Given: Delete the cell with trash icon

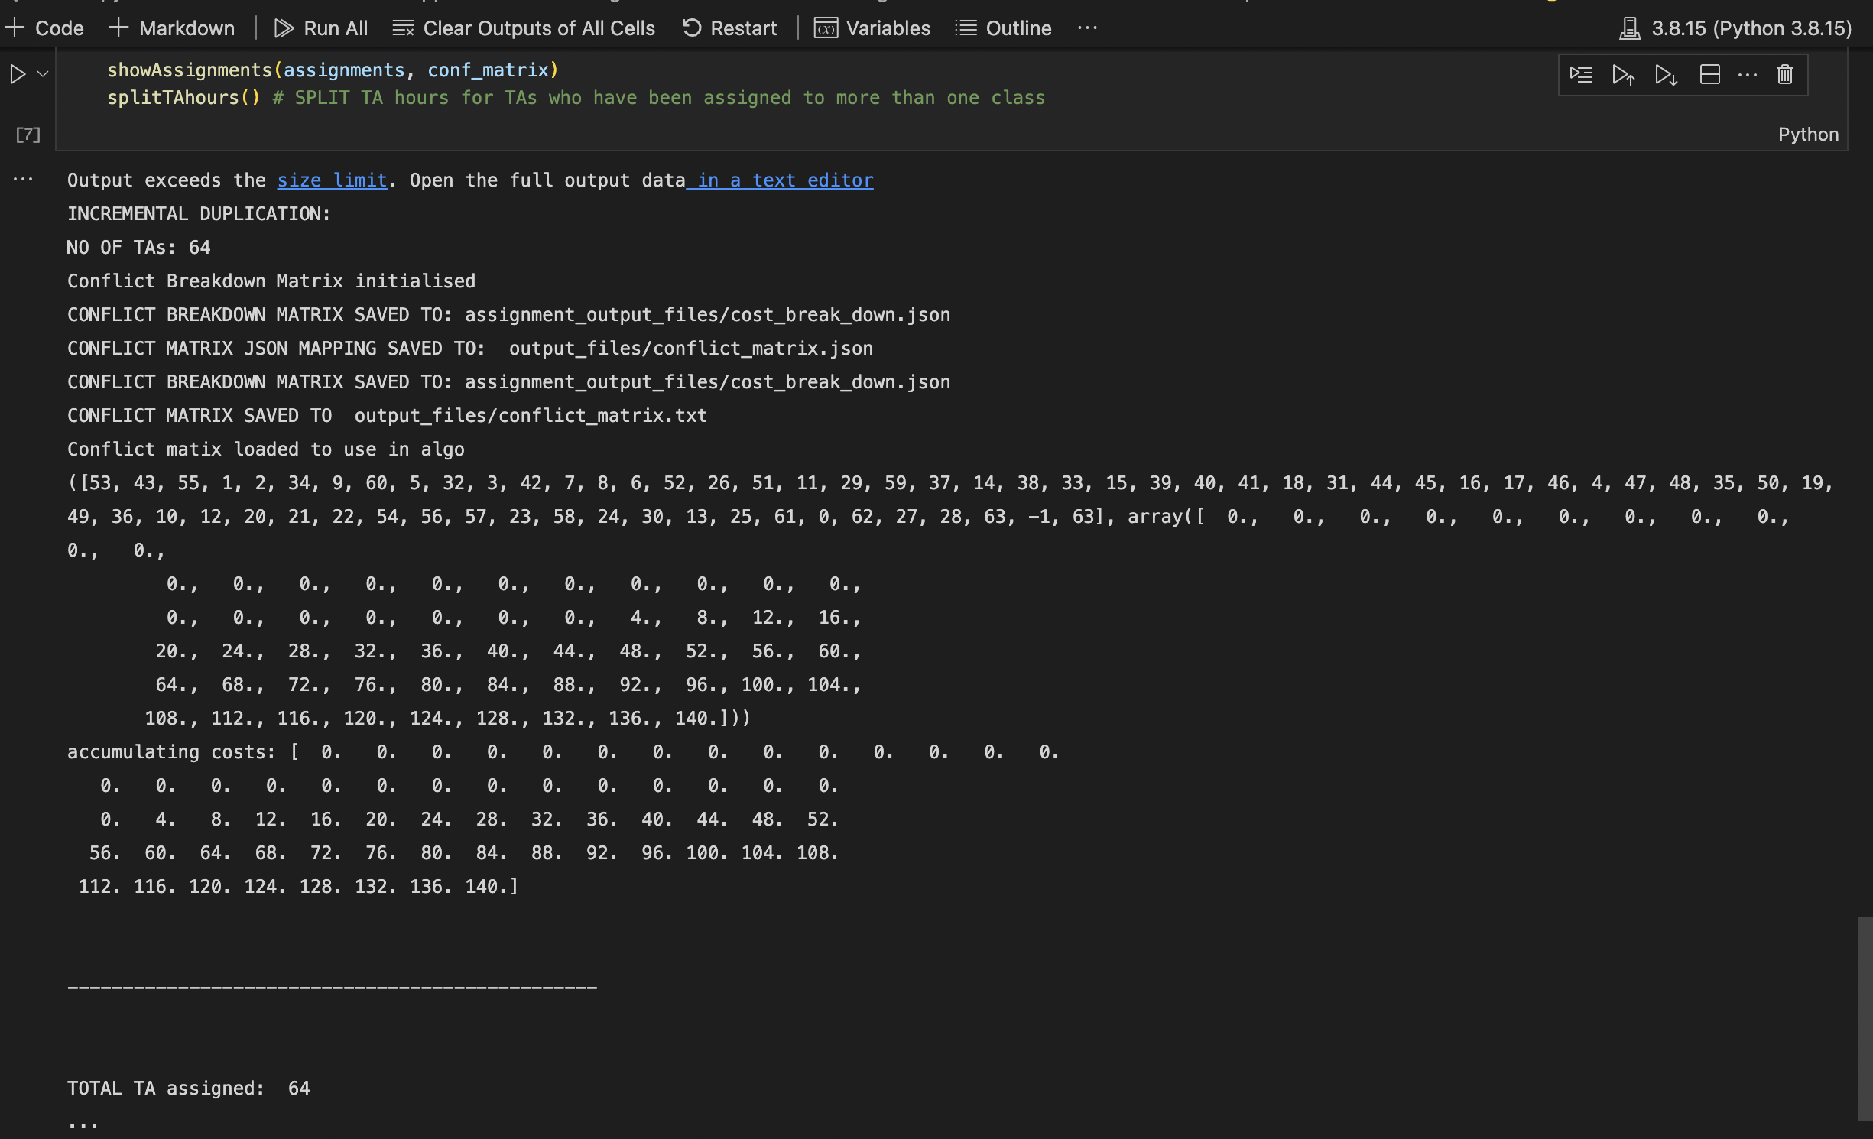Looking at the screenshot, I should point(1785,74).
